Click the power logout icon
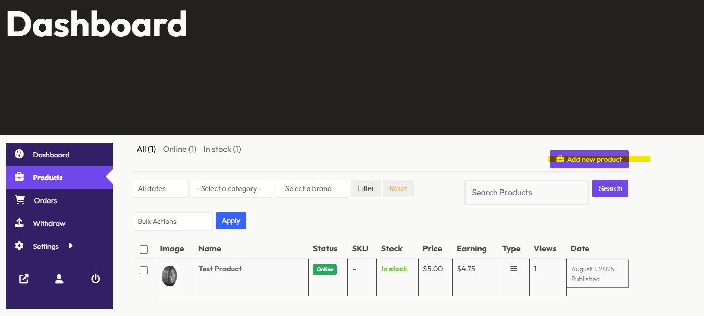This screenshot has height=316, width=704. click(x=95, y=279)
